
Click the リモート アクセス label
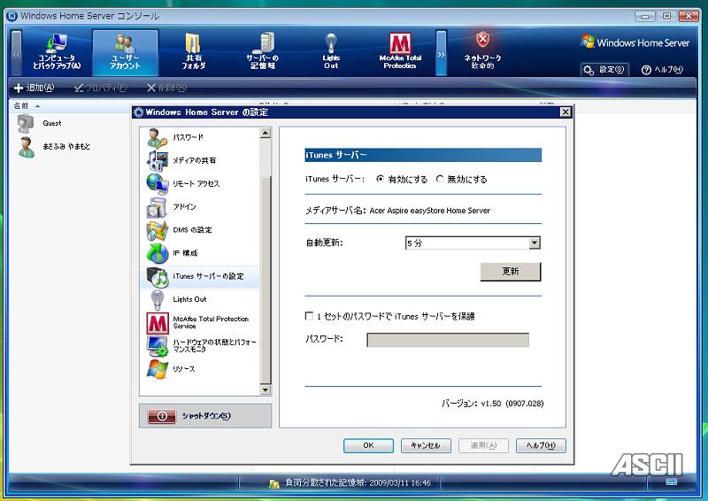196,184
